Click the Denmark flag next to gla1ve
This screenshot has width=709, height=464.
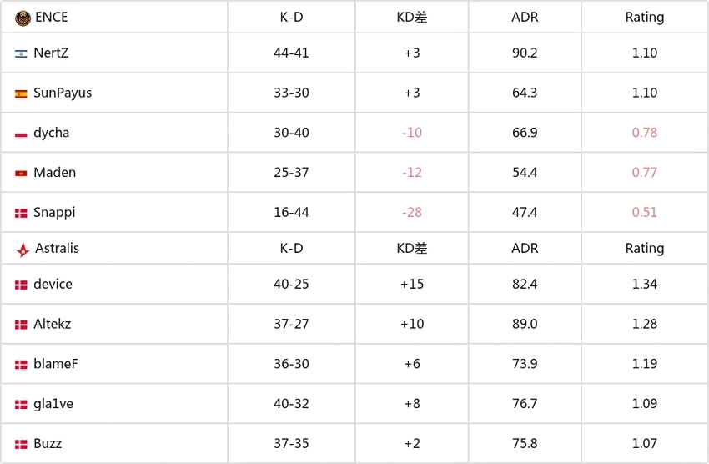[21, 404]
